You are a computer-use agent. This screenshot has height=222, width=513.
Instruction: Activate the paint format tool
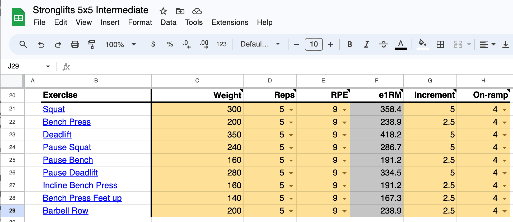click(91, 44)
